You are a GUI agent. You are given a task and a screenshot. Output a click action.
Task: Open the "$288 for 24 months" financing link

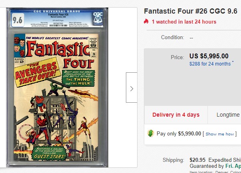tap(210, 64)
